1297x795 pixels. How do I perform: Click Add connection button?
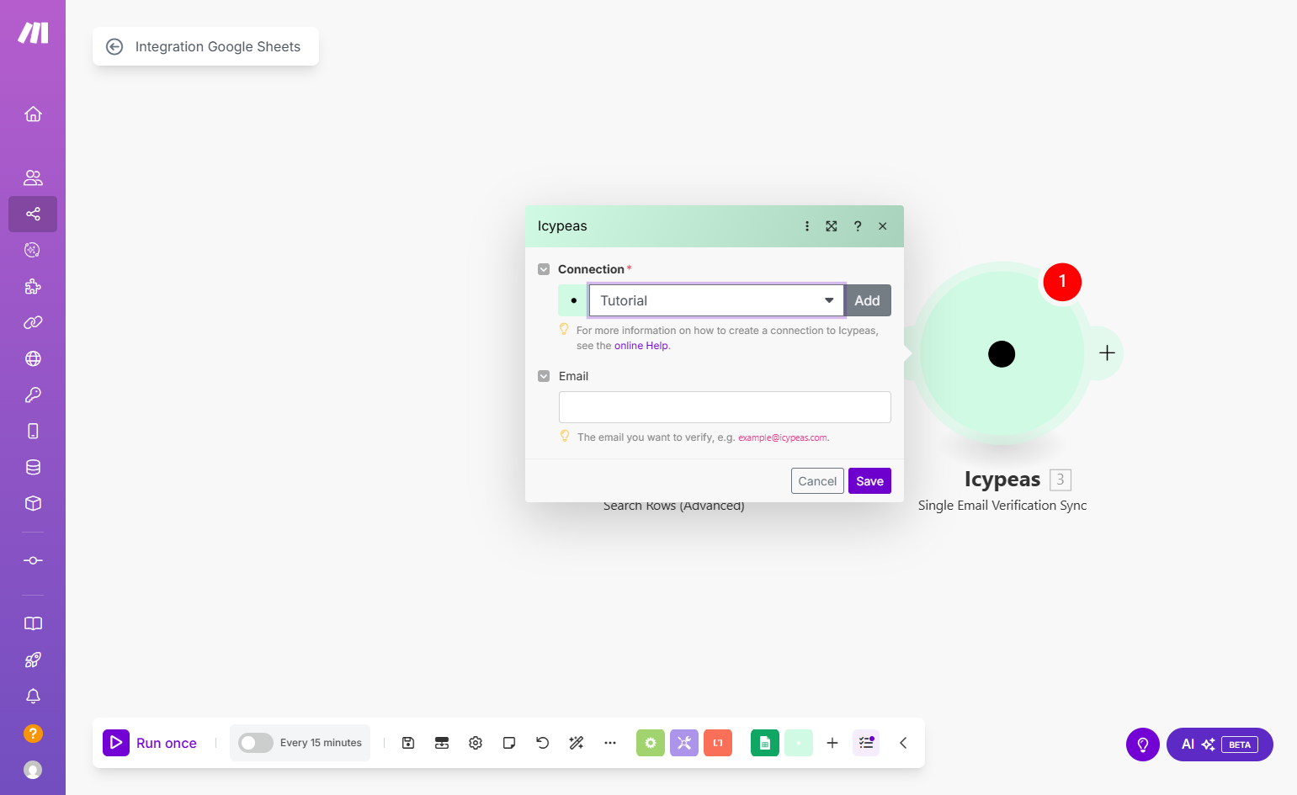coord(868,300)
